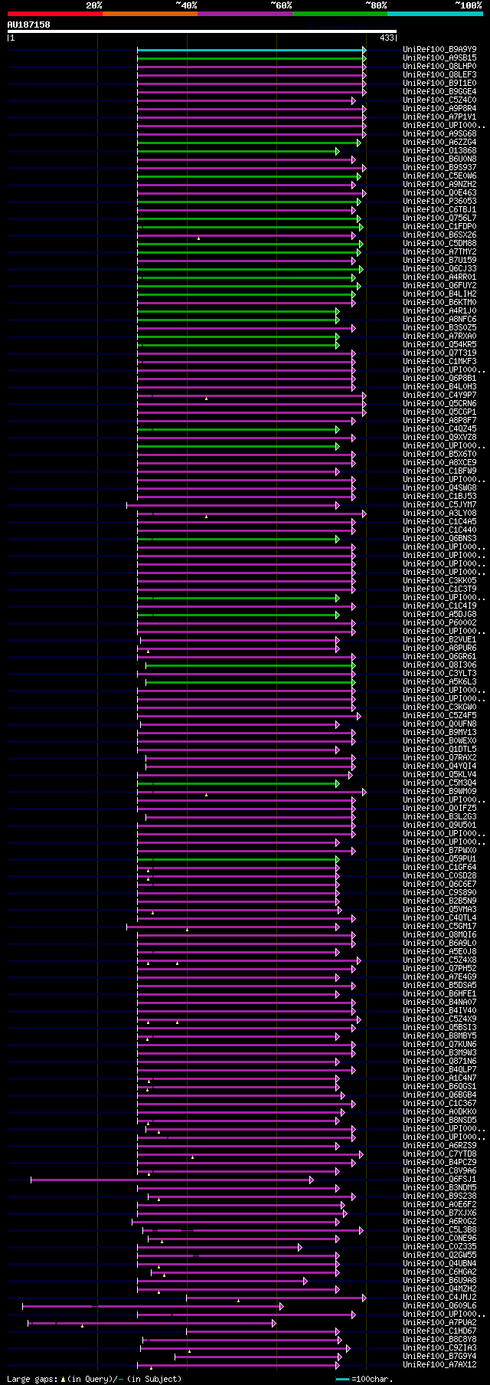This screenshot has height=1385, width=490.
Task: Select hit UniRef100_B6SX26
Action: (x=439, y=235)
